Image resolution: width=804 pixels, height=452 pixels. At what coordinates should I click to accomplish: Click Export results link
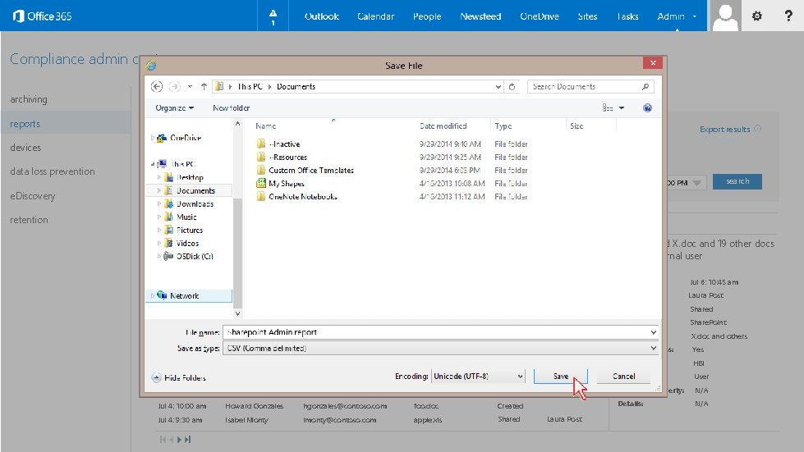click(724, 130)
